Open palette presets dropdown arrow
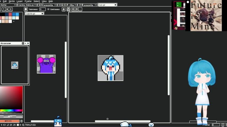The width and height of the screenshot is (227, 127). 4,9
